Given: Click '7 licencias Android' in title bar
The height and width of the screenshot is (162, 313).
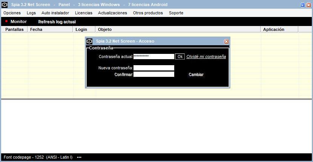Looking at the screenshot, I should click(148, 5).
